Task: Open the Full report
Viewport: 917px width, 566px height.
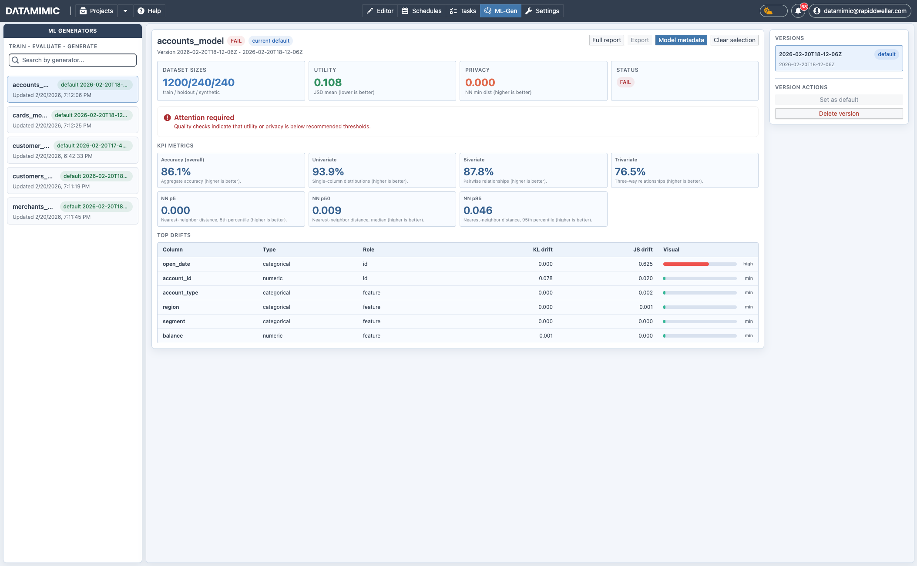Action: [x=606, y=40]
